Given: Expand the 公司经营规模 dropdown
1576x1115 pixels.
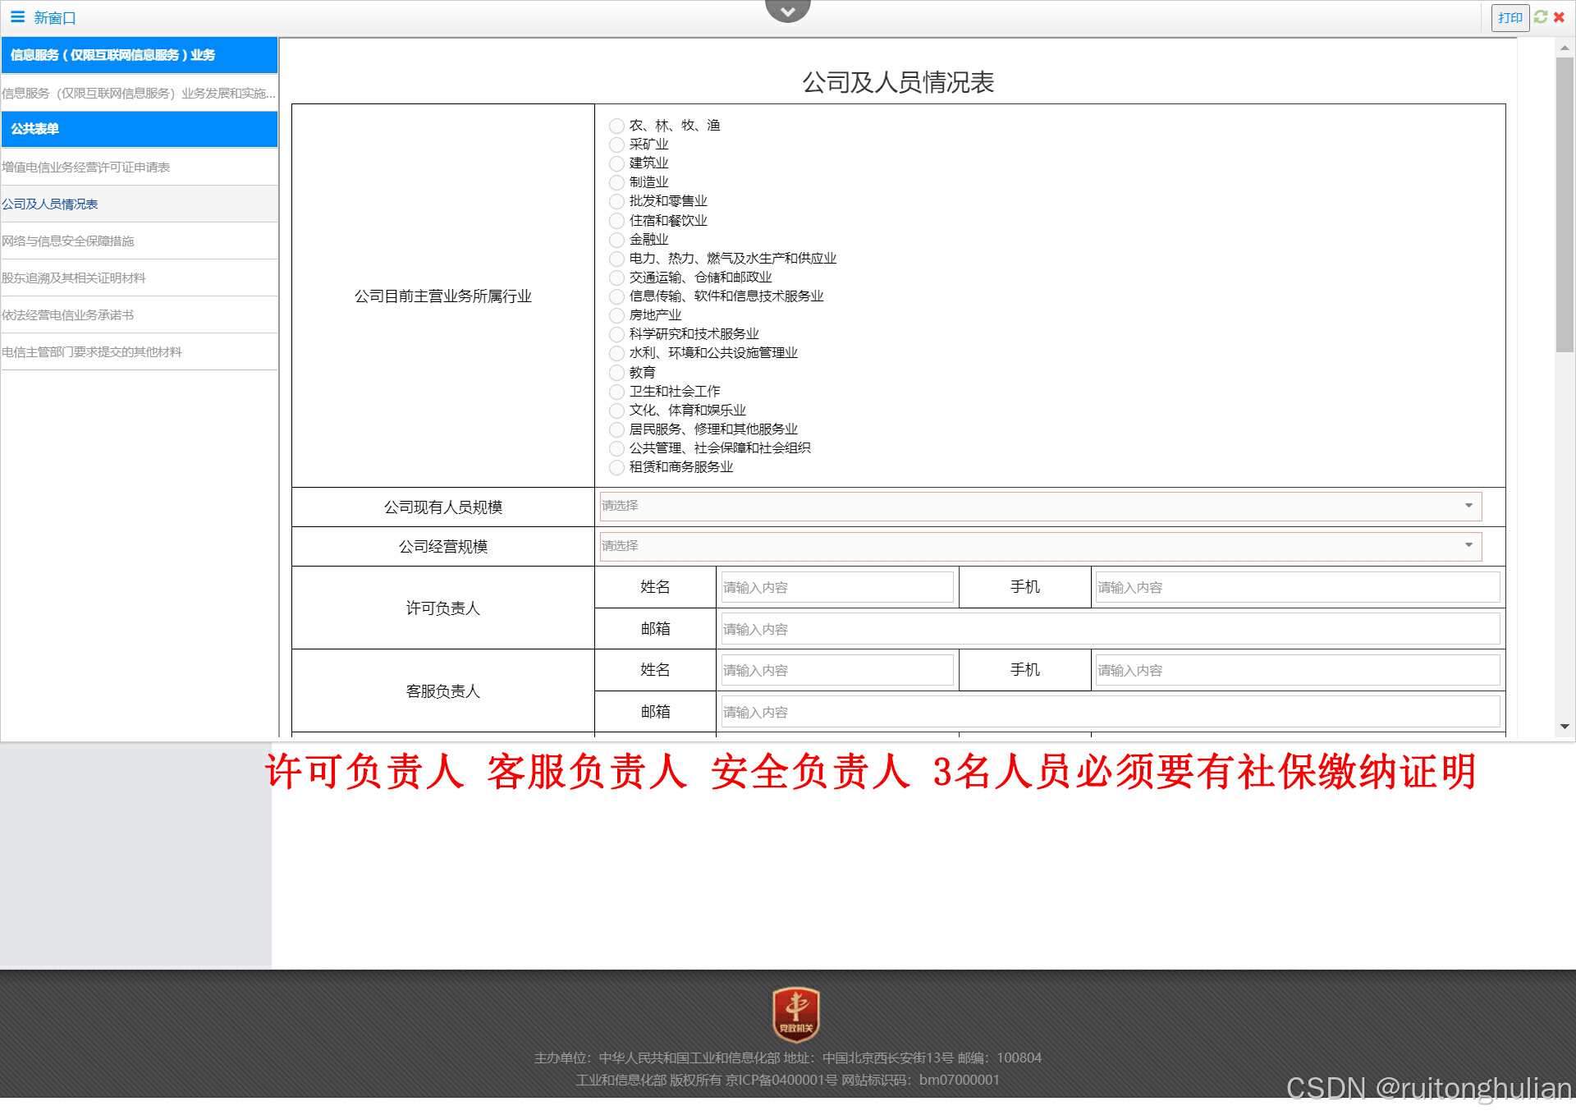Looking at the screenshot, I should (x=1040, y=546).
